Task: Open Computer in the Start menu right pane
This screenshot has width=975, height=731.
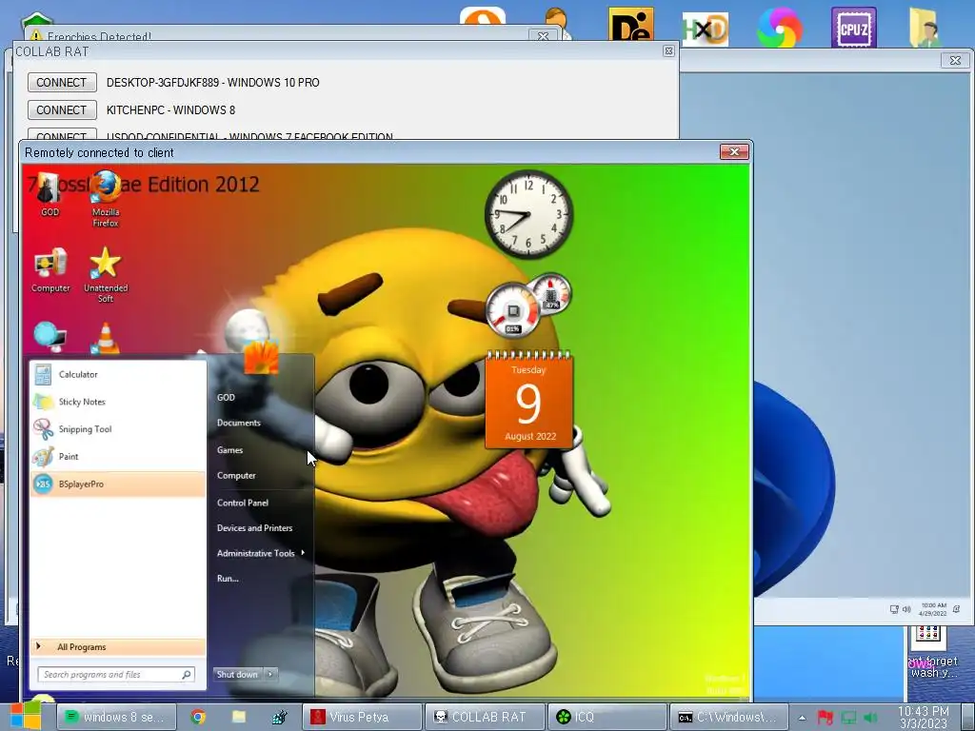Action: (x=236, y=476)
